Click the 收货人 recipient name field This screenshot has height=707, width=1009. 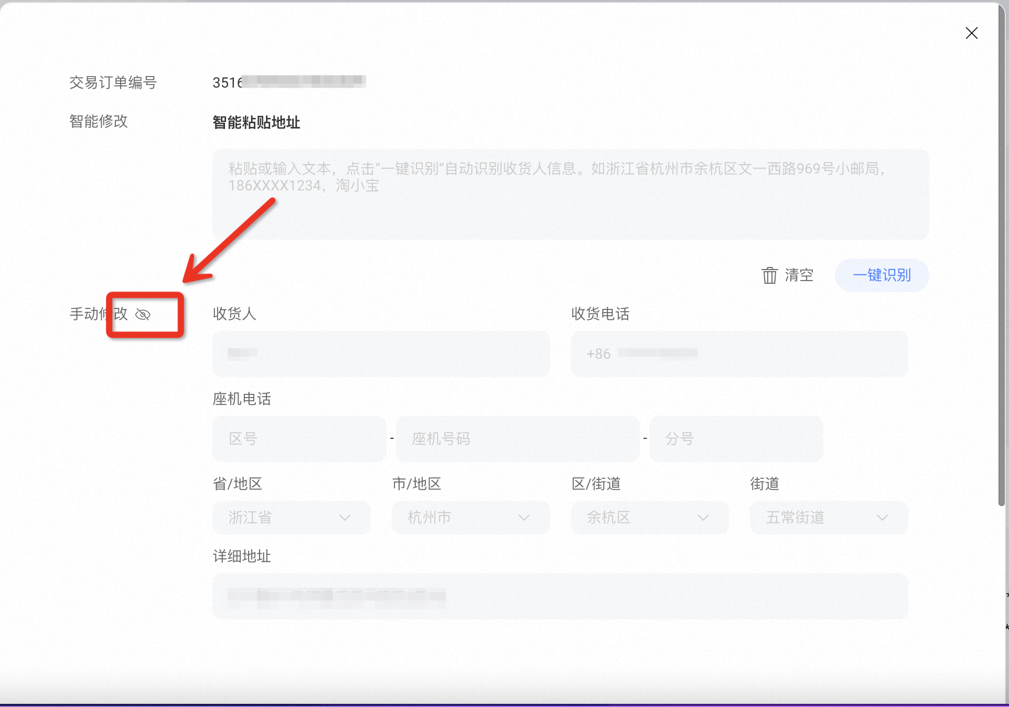(380, 353)
